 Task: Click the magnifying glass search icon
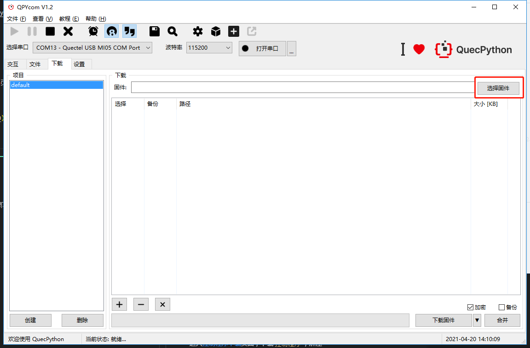click(173, 31)
